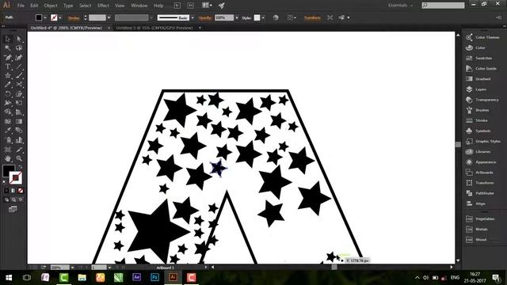Click the Opacity link in control bar
This screenshot has height=285, width=507.
click(x=205, y=17)
